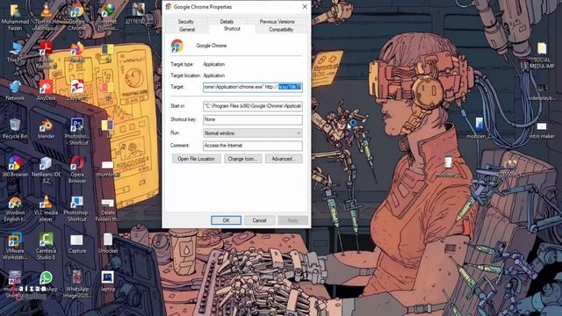The width and height of the screenshot is (562, 316).
Task: Select the intro maker desktop file
Action: [x=542, y=131]
